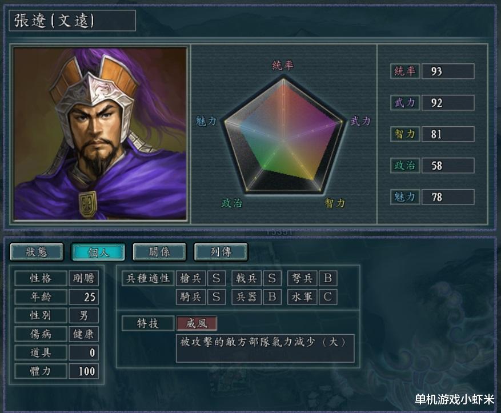Click Zhang Liao's portrait image
Image resolution: width=501 pixels, height=413 pixels.
(100, 134)
